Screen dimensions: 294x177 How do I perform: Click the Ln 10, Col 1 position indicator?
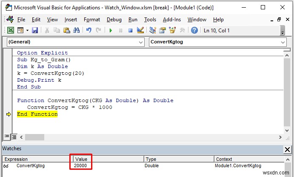coord(217,30)
